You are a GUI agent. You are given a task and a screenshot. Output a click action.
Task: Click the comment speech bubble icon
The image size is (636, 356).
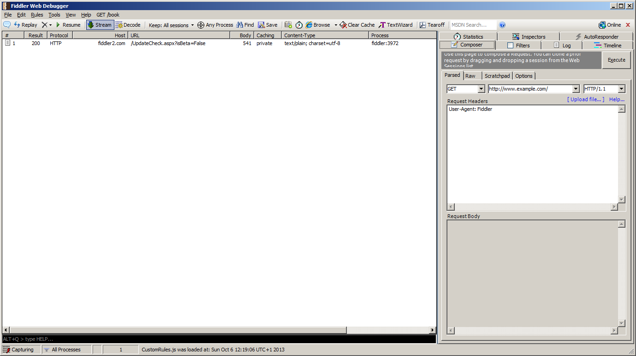tap(7, 25)
